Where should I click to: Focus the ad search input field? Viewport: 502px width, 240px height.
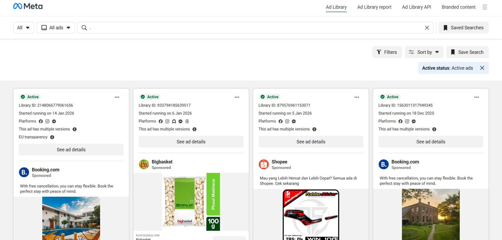pos(255,28)
